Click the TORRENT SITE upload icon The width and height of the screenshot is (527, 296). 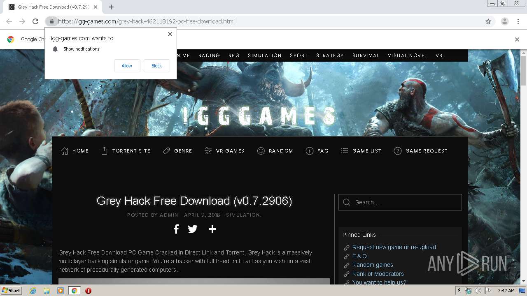coord(104,151)
